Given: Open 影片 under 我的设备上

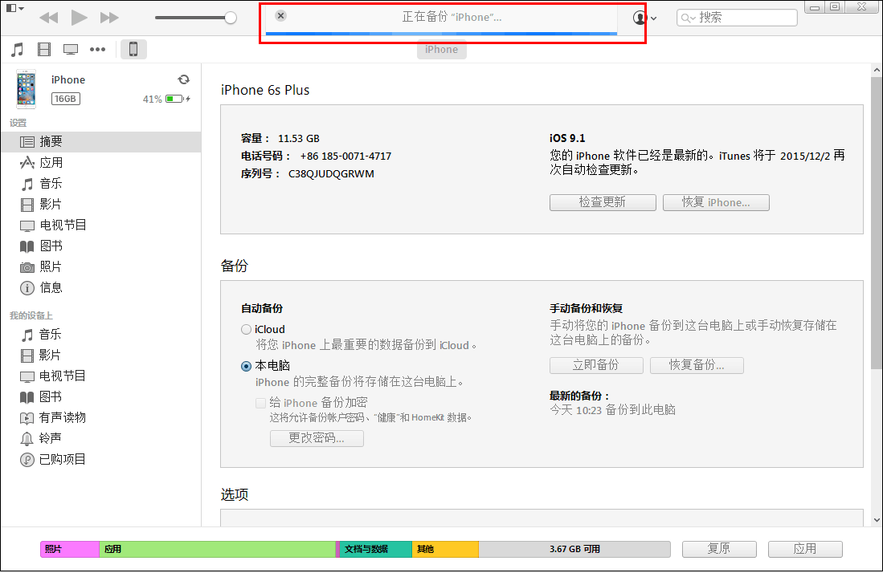Looking at the screenshot, I should (101, 356).
